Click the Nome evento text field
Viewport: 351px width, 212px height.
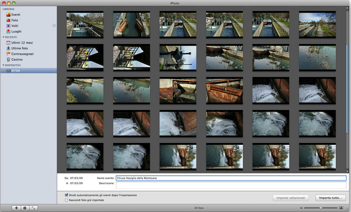tap(231, 178)
